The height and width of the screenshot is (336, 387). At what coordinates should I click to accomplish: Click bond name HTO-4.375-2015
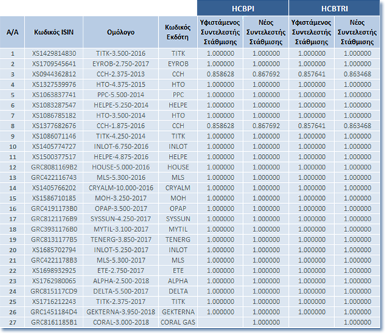click(121, 85)
